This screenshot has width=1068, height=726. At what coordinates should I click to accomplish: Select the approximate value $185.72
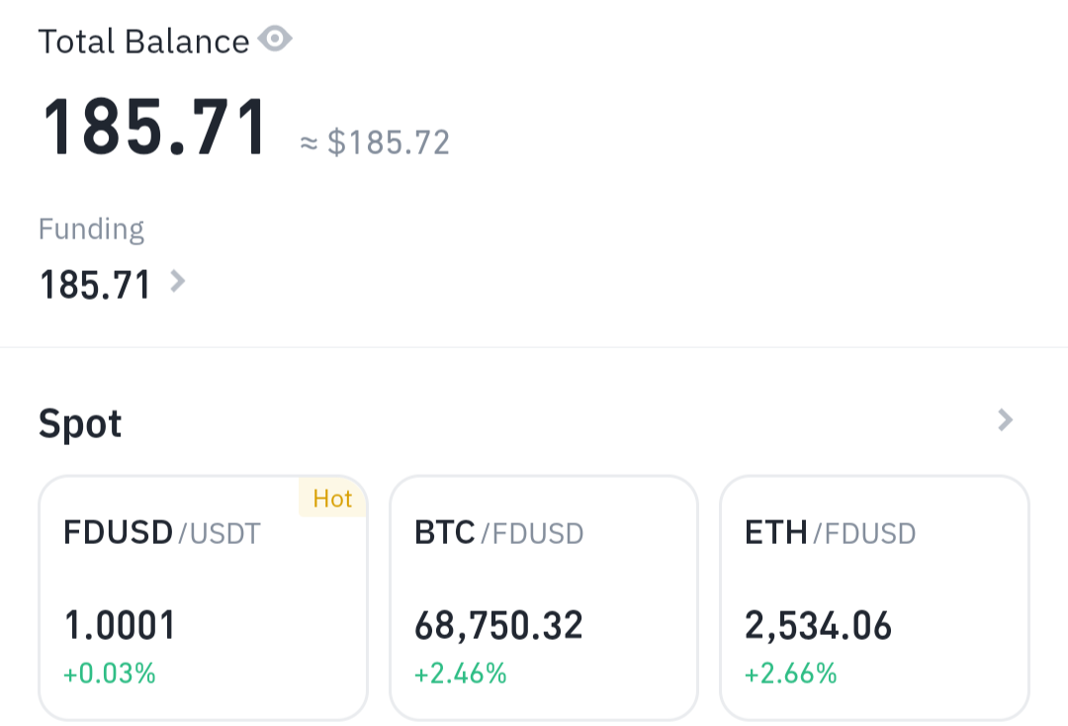(374, 142)
